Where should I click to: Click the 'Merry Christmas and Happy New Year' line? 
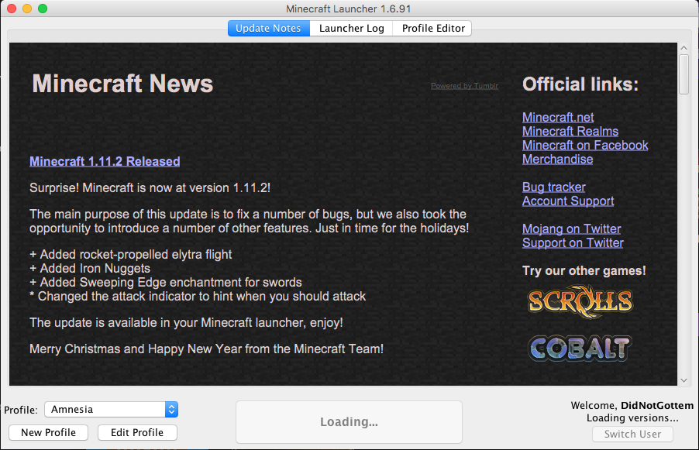(x=206, y=349)
